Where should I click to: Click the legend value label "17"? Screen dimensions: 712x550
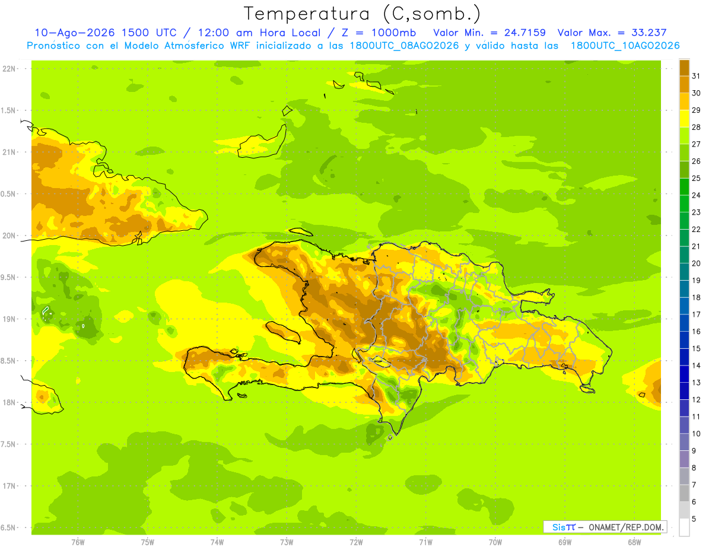(696, 314)
